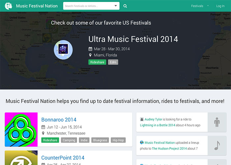This screenshot has width=231, height=165.
Task: Open The Hudson Project 2014 link
Action: pyautogui.click(x=169, y=148)
